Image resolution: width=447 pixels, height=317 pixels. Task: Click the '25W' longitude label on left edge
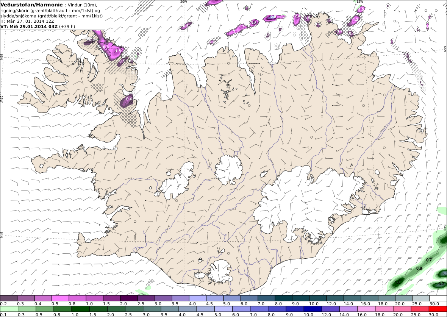coord(2,99)
